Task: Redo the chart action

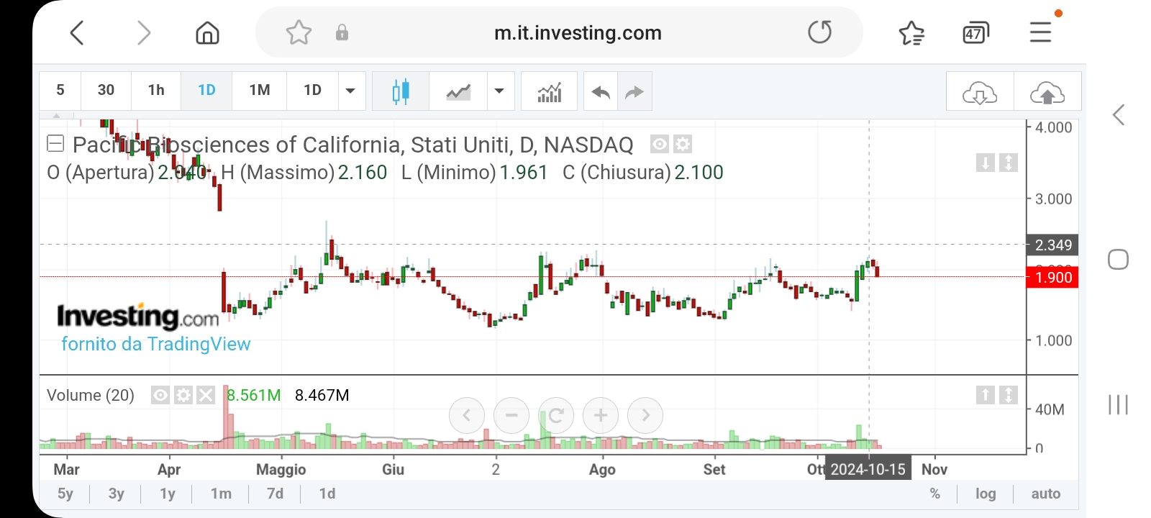Action: pos(634,91)
